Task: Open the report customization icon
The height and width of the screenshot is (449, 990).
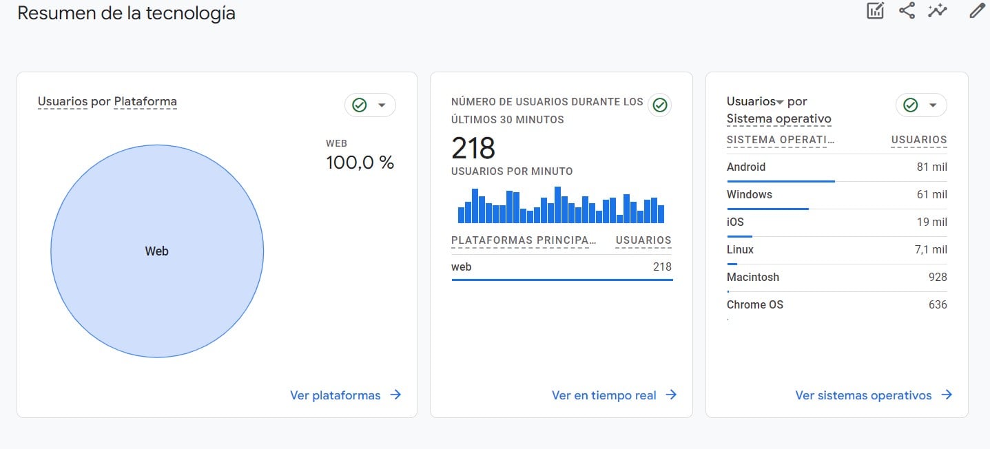Action: (x=874, y=10)
